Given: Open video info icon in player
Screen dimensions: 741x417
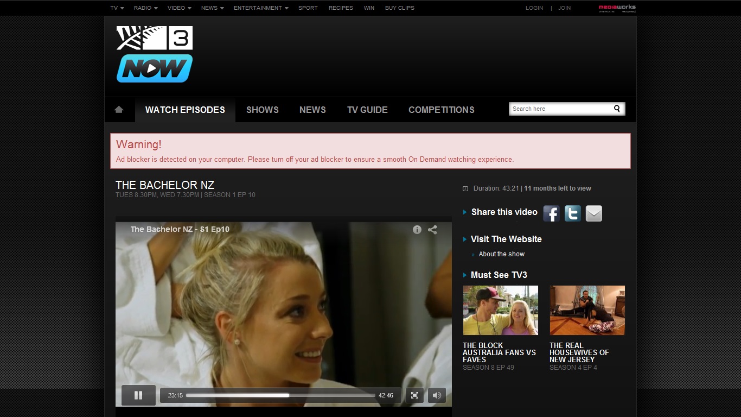Looking at the screenshot, I should [x=417, y=230].
